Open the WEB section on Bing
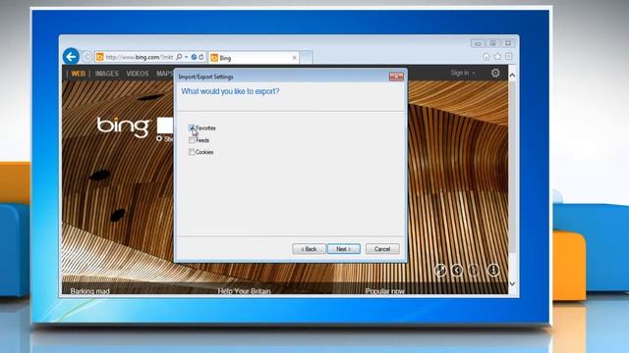Viewport: 629px width, 353px height. pyautogui.click(x=79, y=74)
